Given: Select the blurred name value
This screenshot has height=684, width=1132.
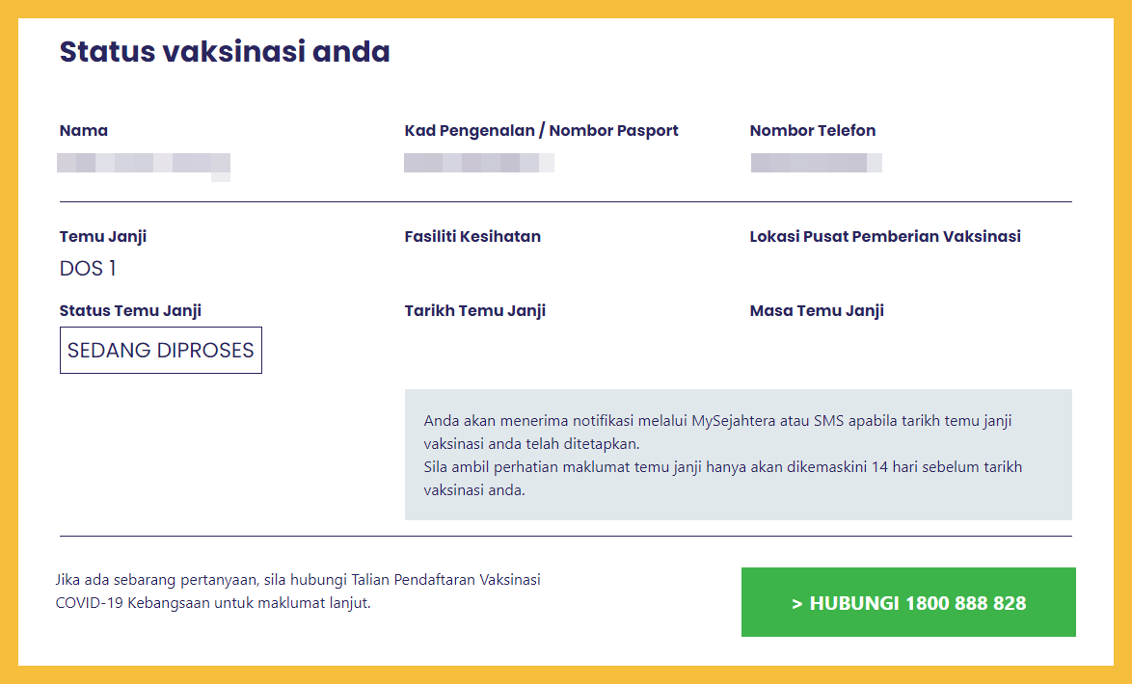Looking at the screenshot, I should click(143, 163).
